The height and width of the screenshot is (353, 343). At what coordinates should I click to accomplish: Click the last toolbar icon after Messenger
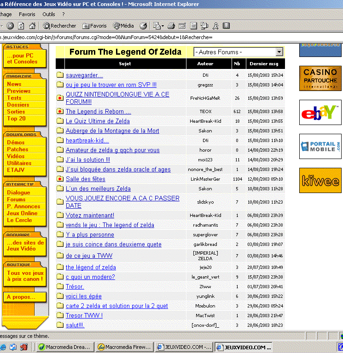point(226,26)
